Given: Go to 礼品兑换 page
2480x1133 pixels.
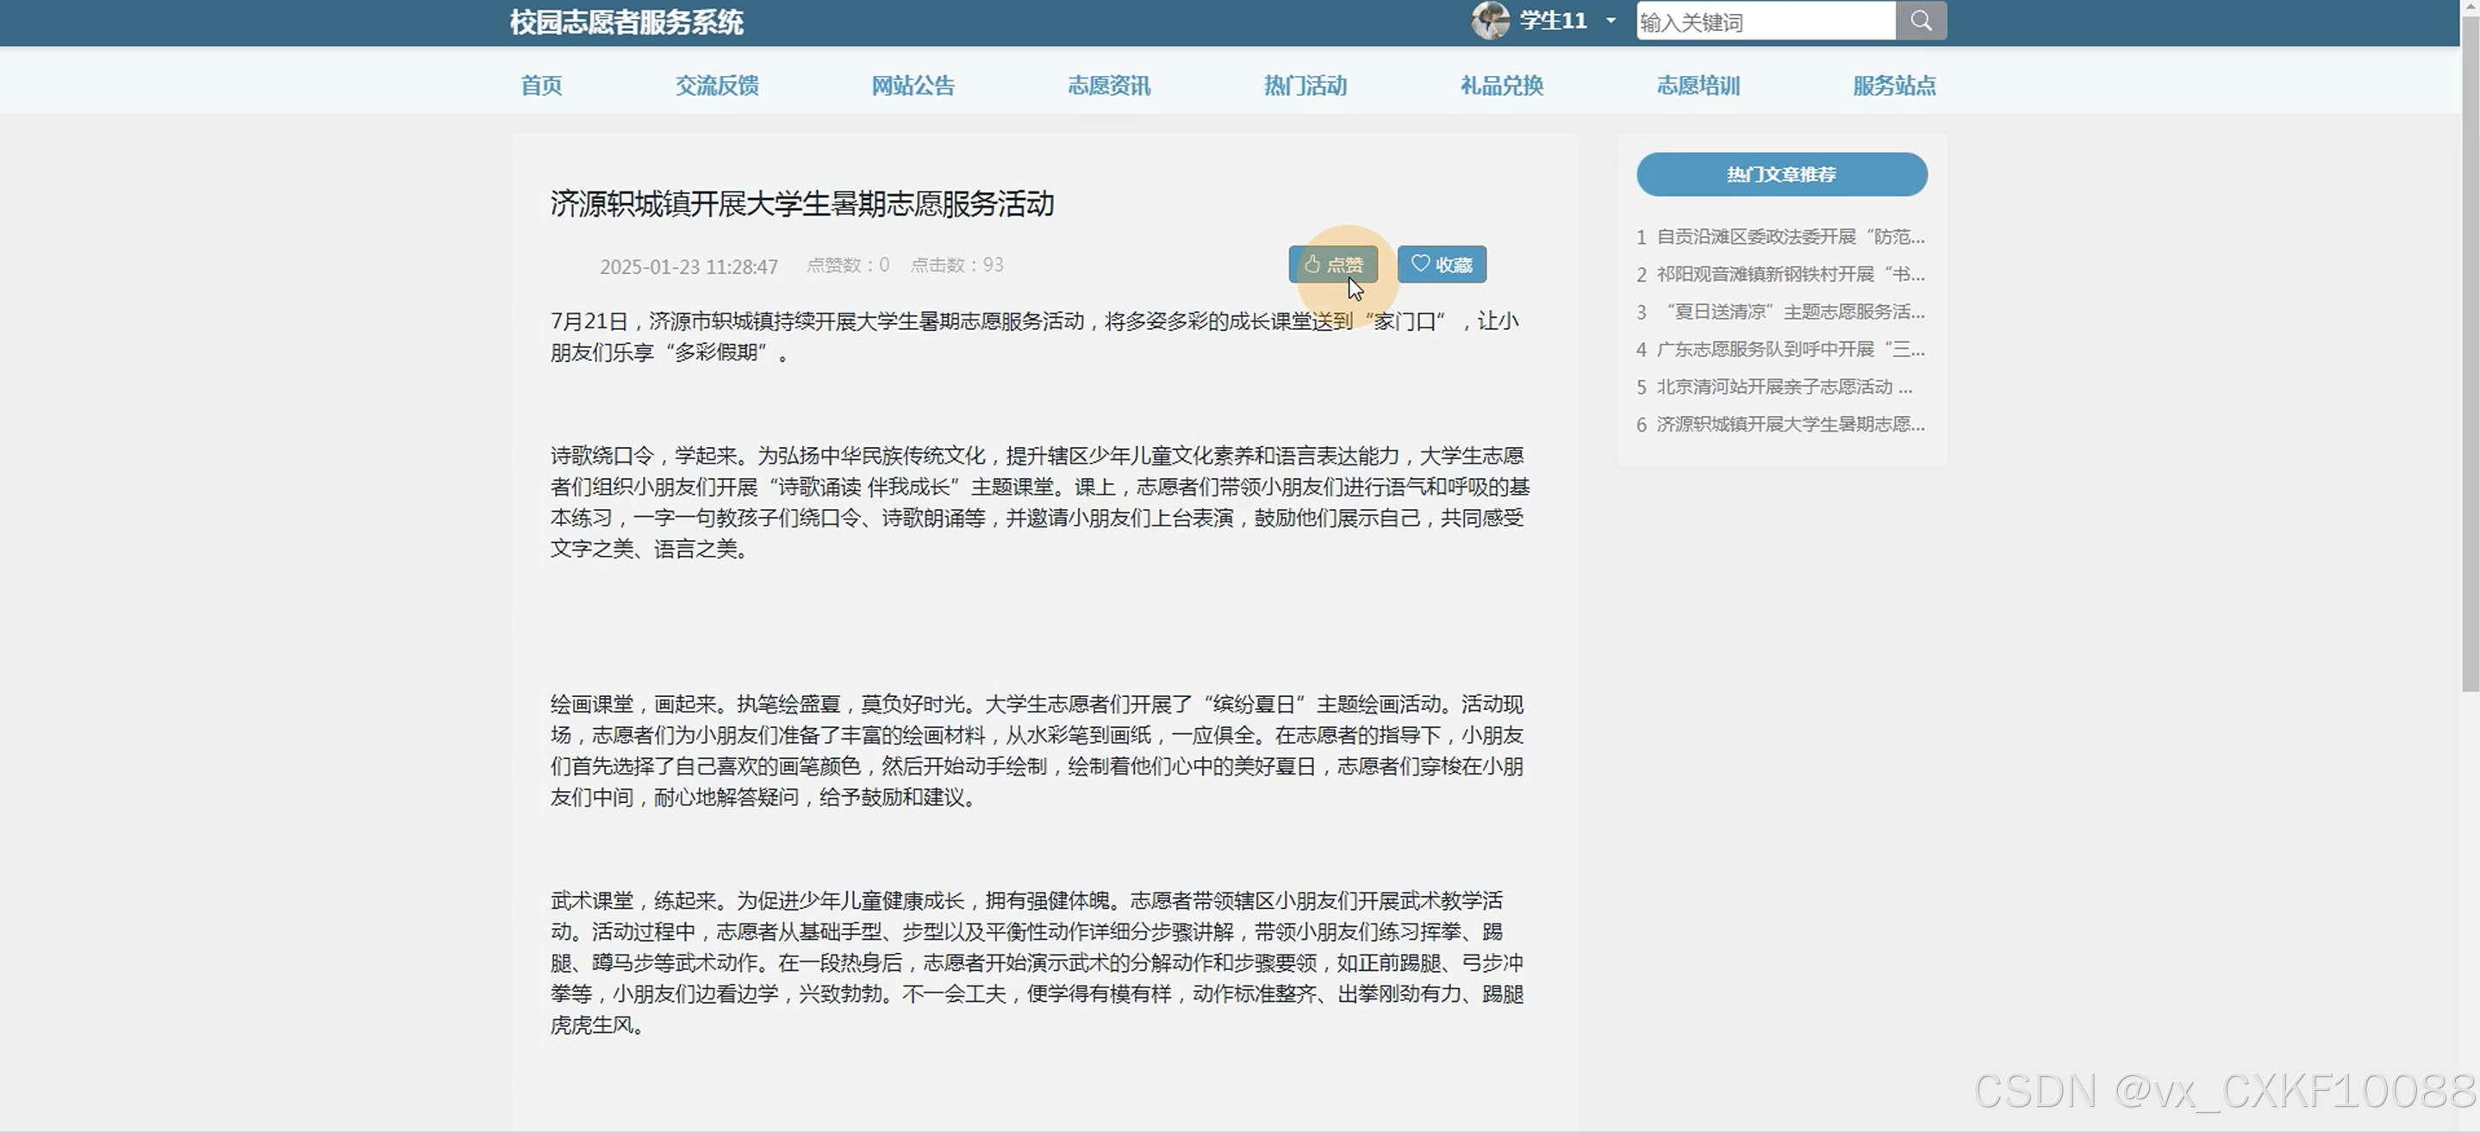Looking at the screenshot, I should 1502,85.
